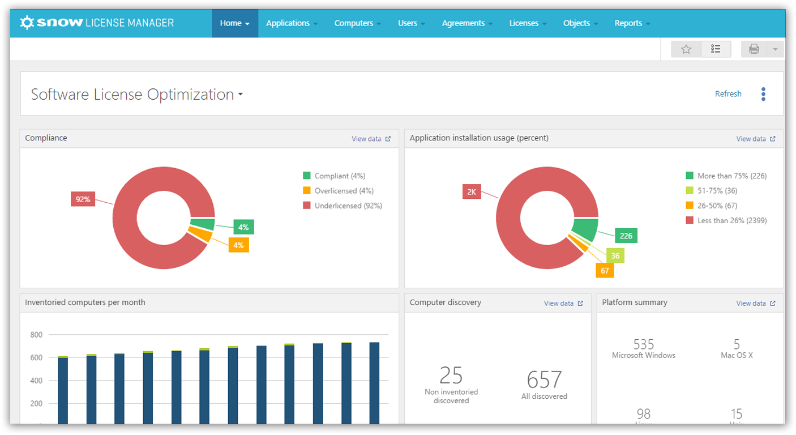Open the Reports menu
The height and width of the screenshot is (435, 796).
click(x=632, y=23)
